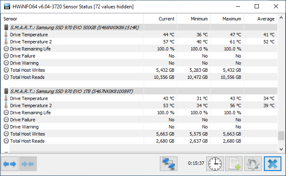The height and width of the screenshot is (176, 286).
Task: Minimize the HWiNFO64 Sensor Status window
Action: [x=238, y=6]
